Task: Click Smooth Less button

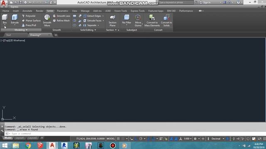Action: click(x=62, y=16)
